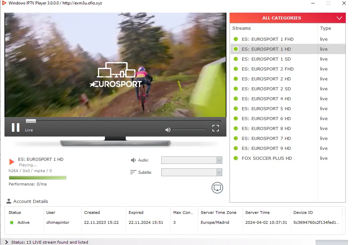Open the ALL CATEGORIES dropdown
The height and width of the screenshot is (245, 352).
coord(288,18)
